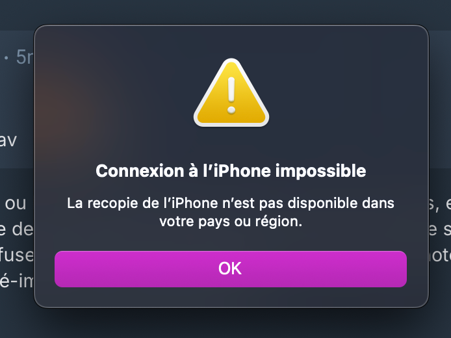This screenshot has width=451, height=338.
Task: Click the partial "av" text on the left edge
Action: [8, 140]
